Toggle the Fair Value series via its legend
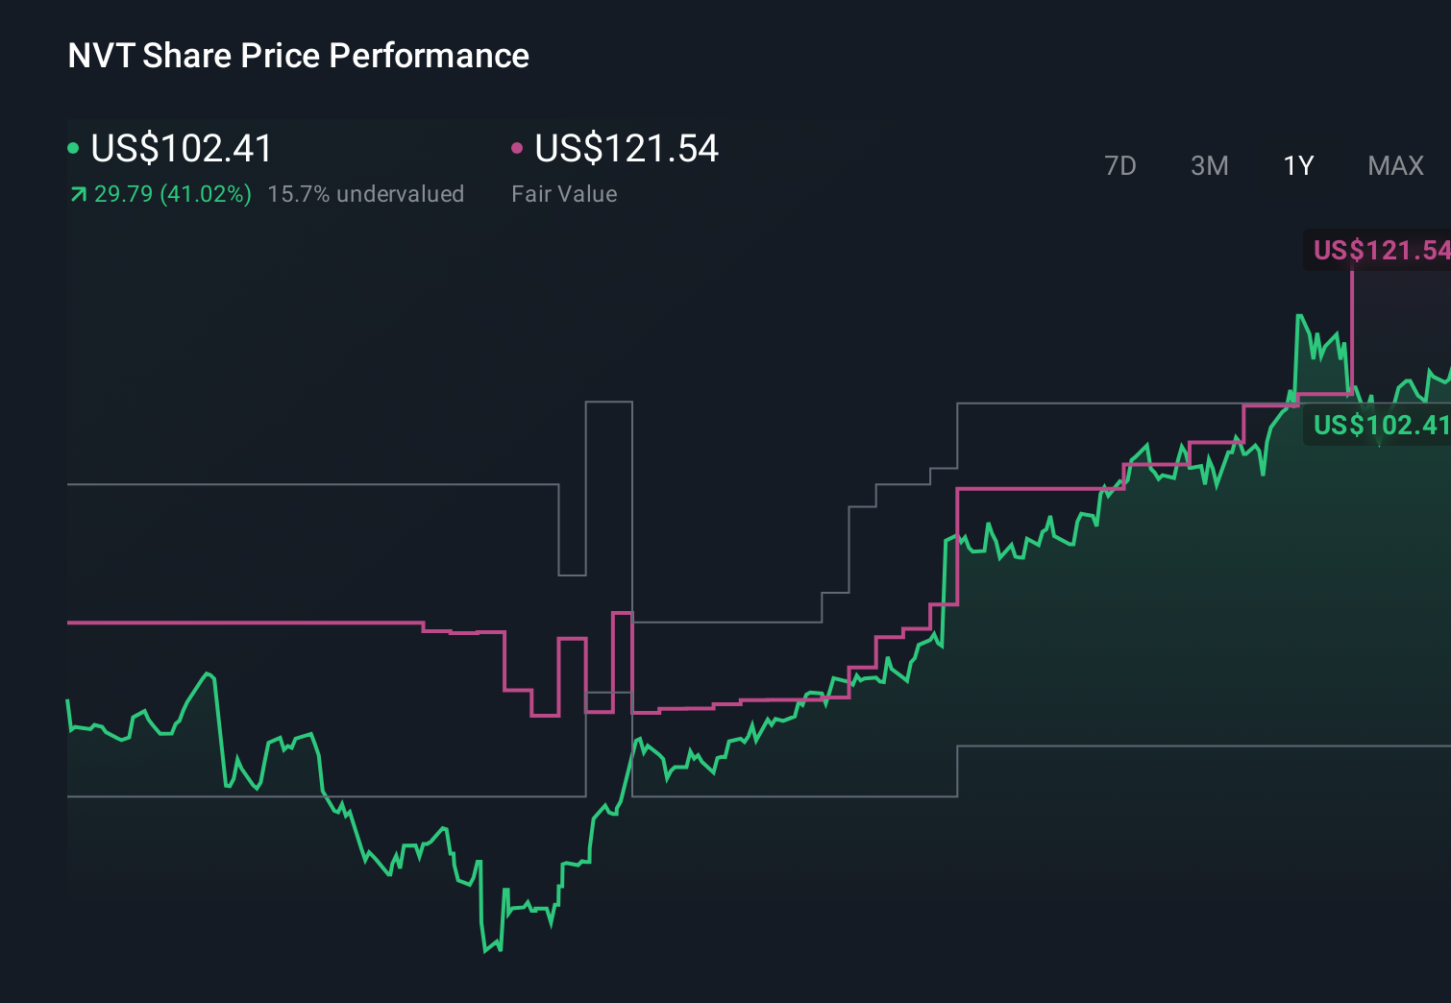Viewport: 1451px width, 1003px height. tap(625, 149)
